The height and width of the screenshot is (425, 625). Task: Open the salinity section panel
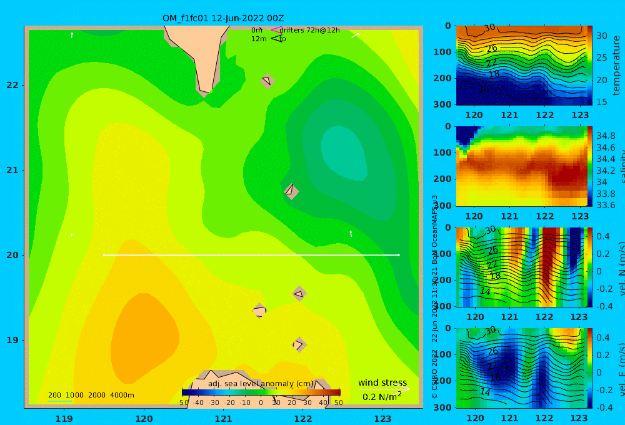(521, 166)
